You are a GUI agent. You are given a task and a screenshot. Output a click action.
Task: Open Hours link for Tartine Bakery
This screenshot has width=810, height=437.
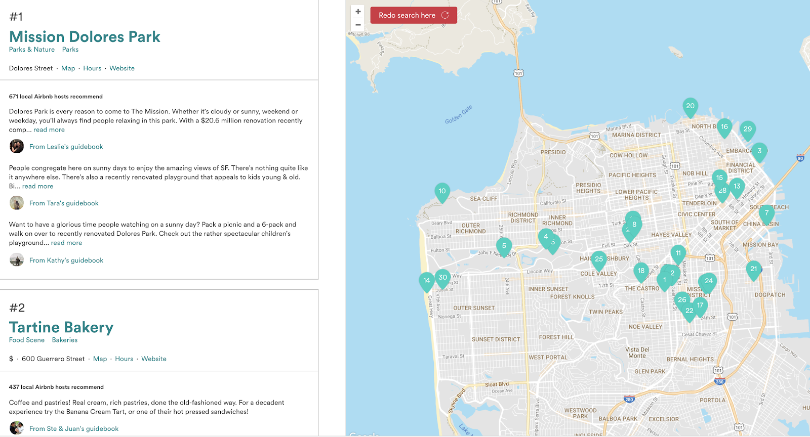pyautogui.click(x=124, y=359)
